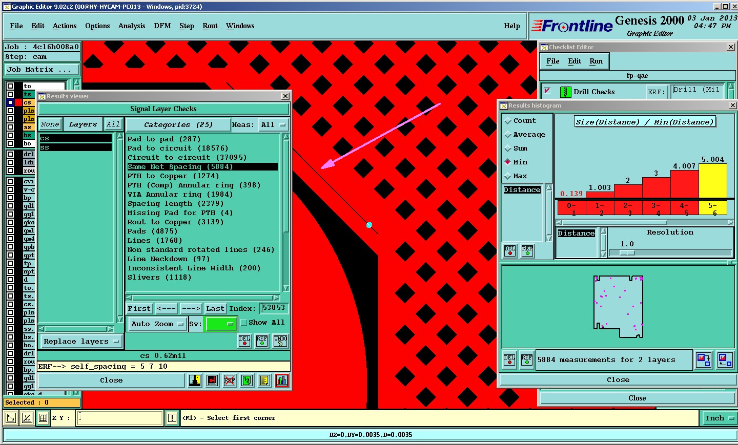Screen dimensions: 738x445
Task: Click Close button in Results viewer
Action: pos(111,380)
